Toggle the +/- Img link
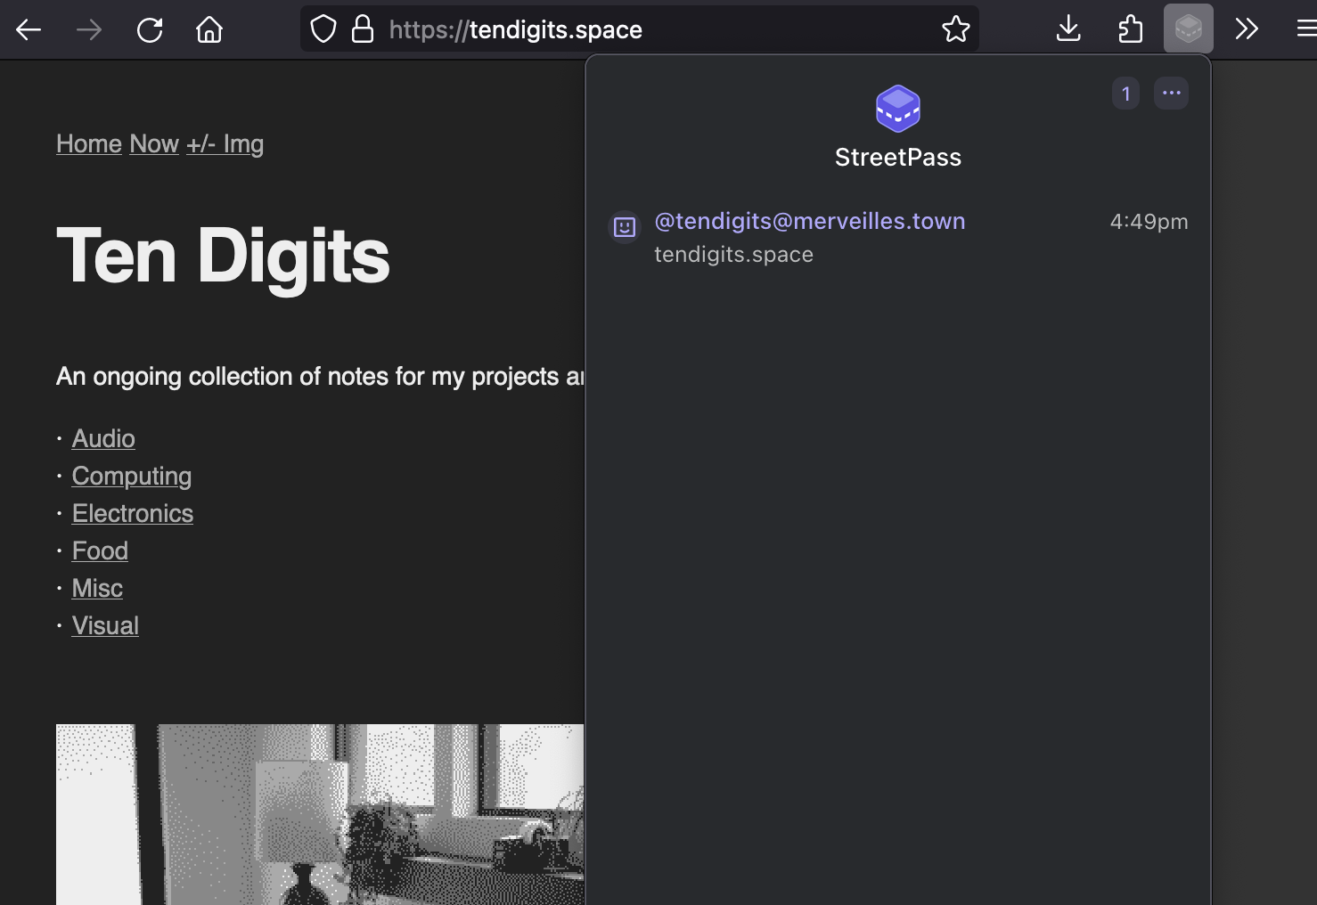 click(225, 144)
